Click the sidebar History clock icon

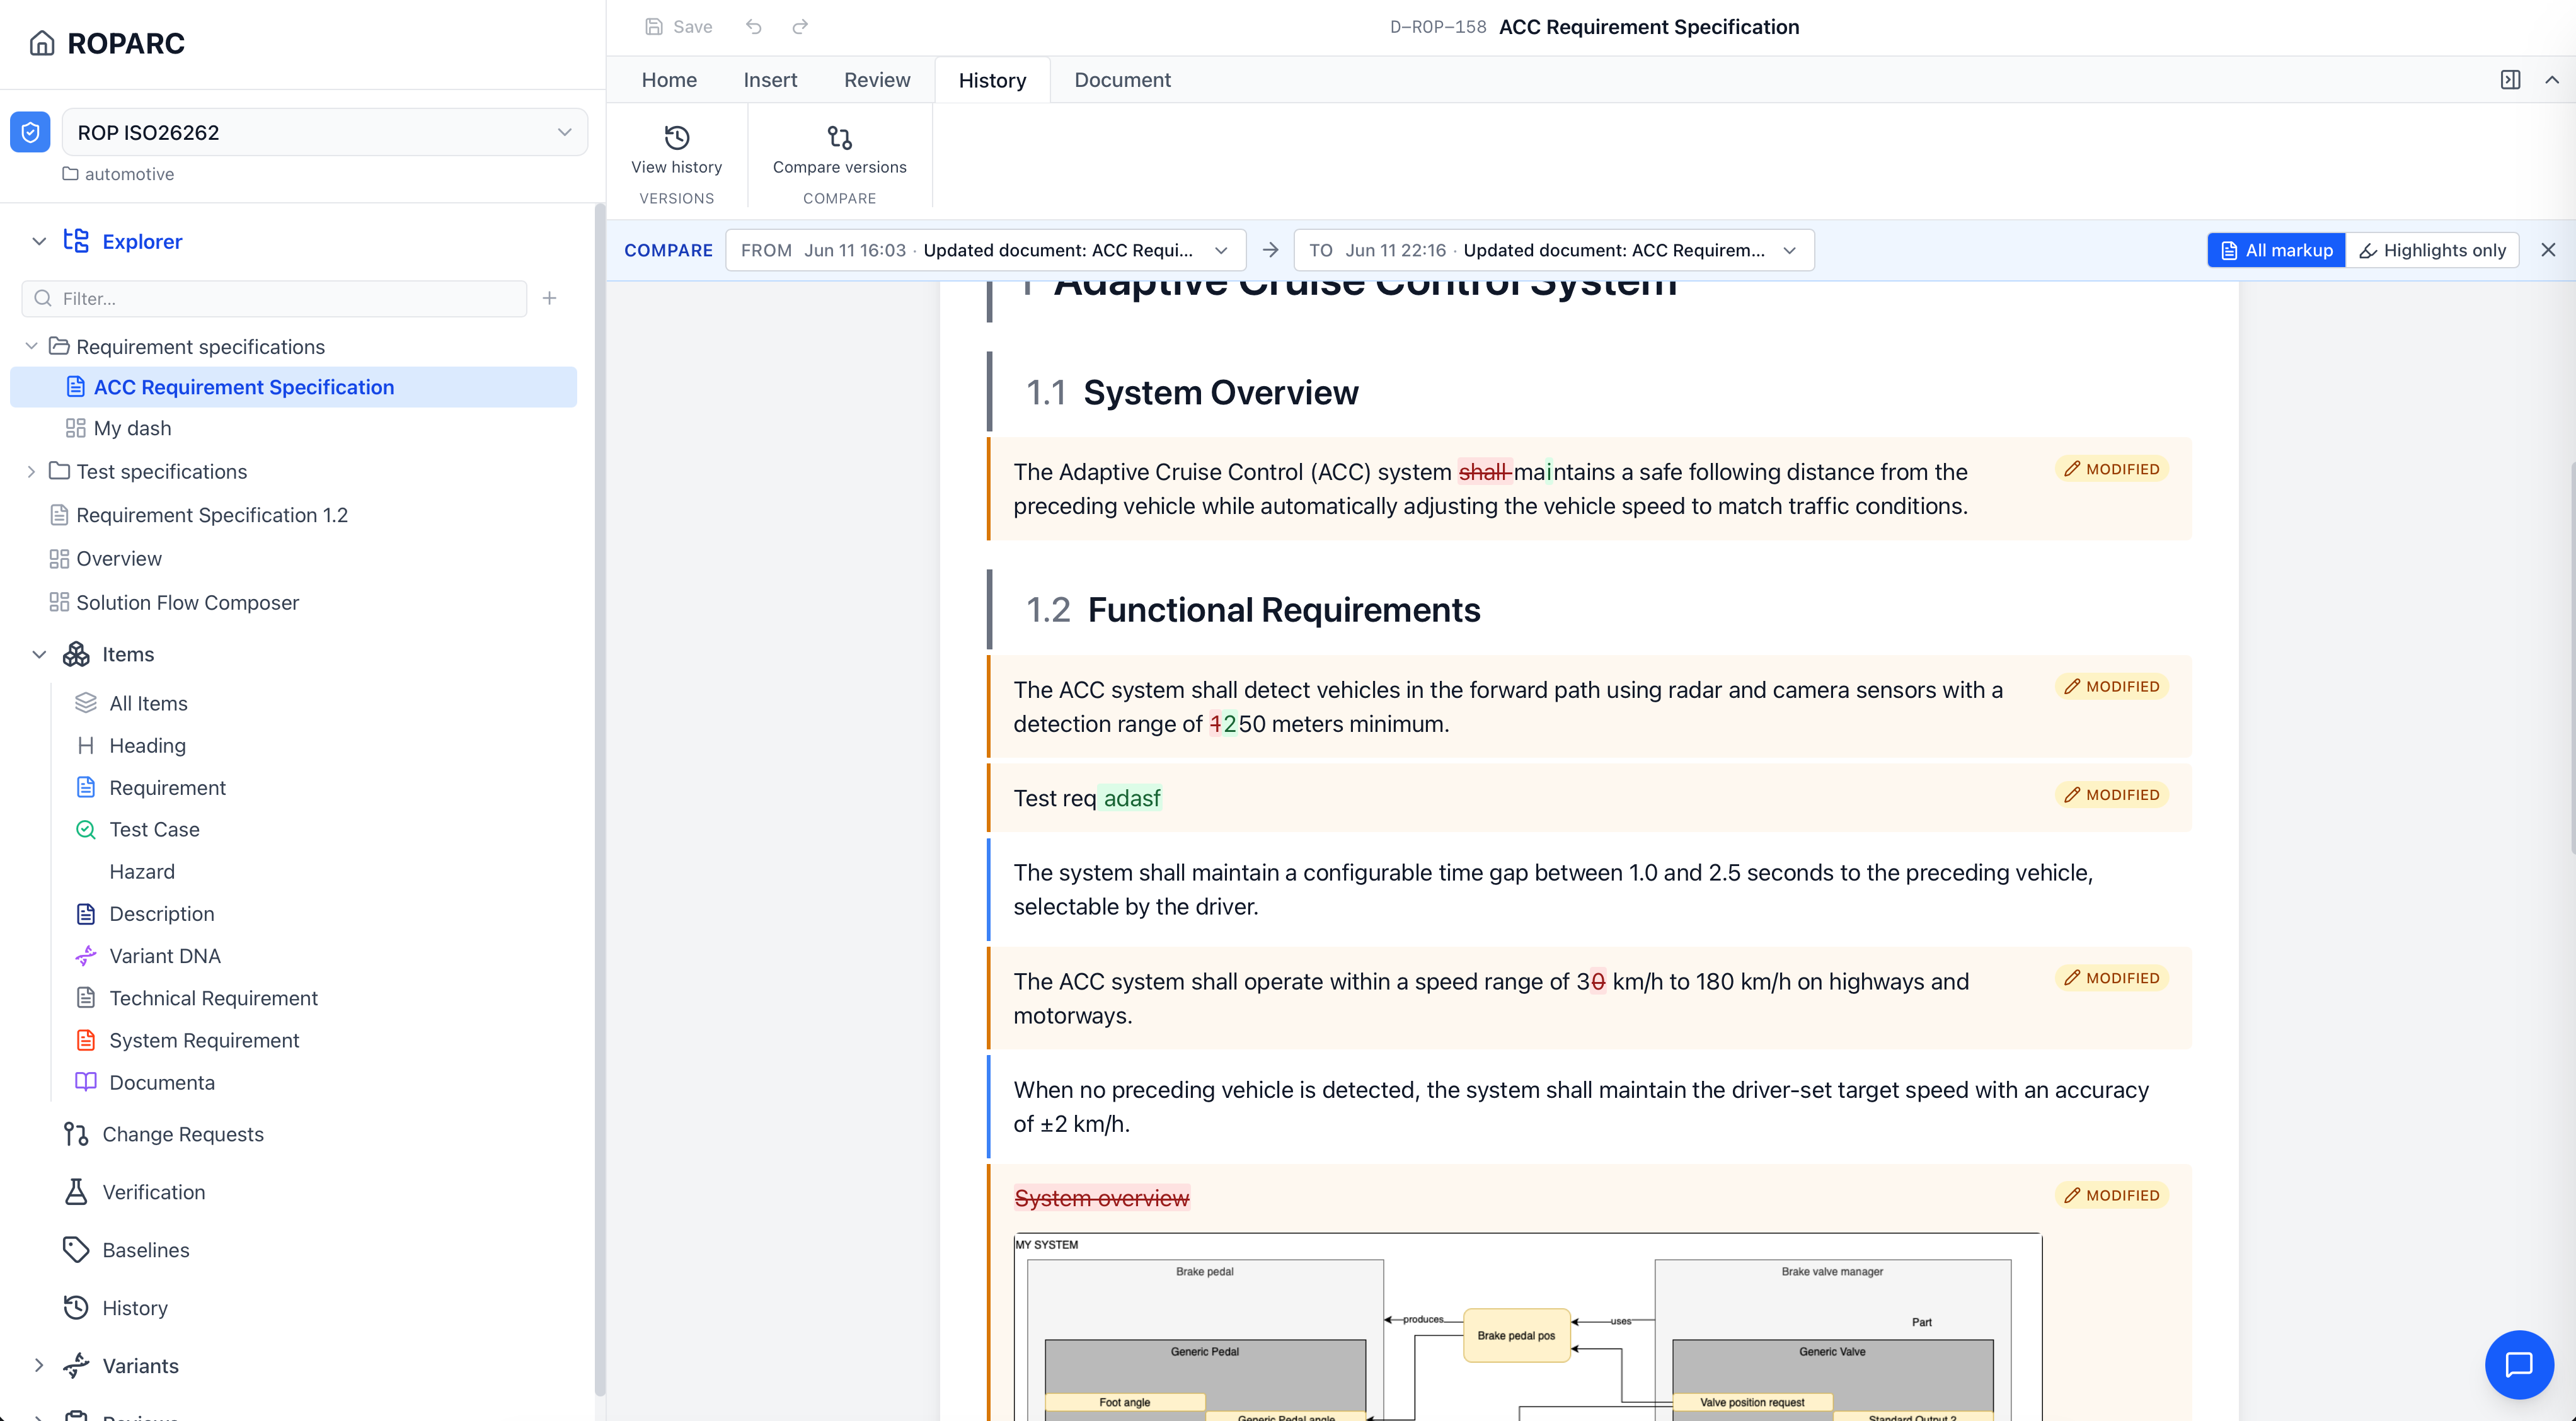point(76,1308)
